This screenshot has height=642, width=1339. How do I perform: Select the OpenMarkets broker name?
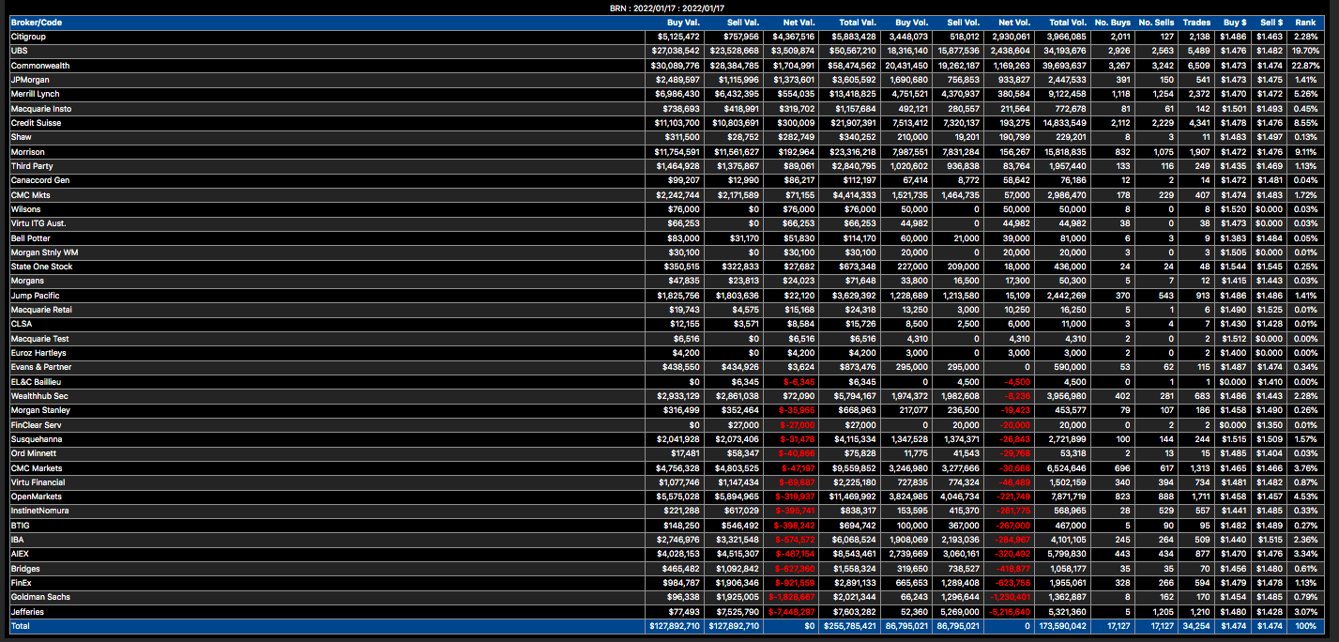click(36, 497)
